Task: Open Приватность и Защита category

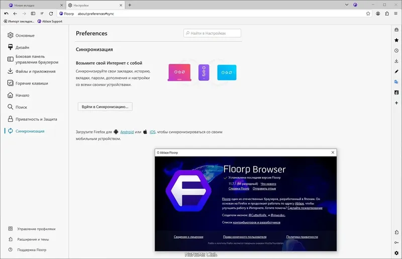Action: (35, 119)
